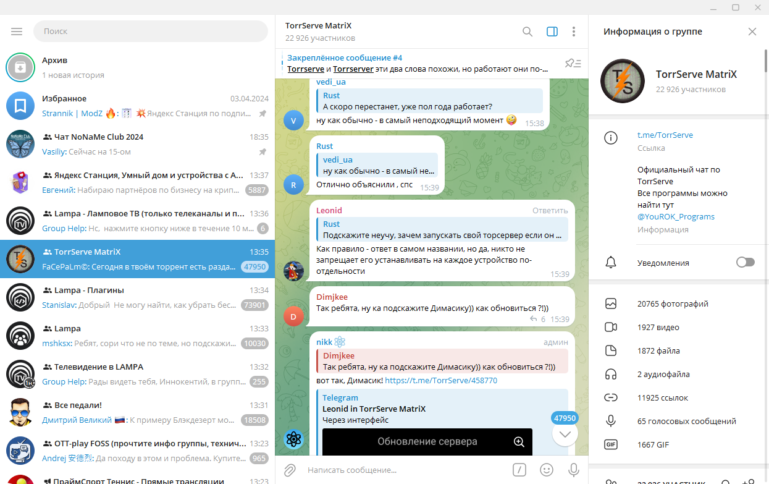Open the OTT-play FOSS chat
769x484 pixels.
137,451
